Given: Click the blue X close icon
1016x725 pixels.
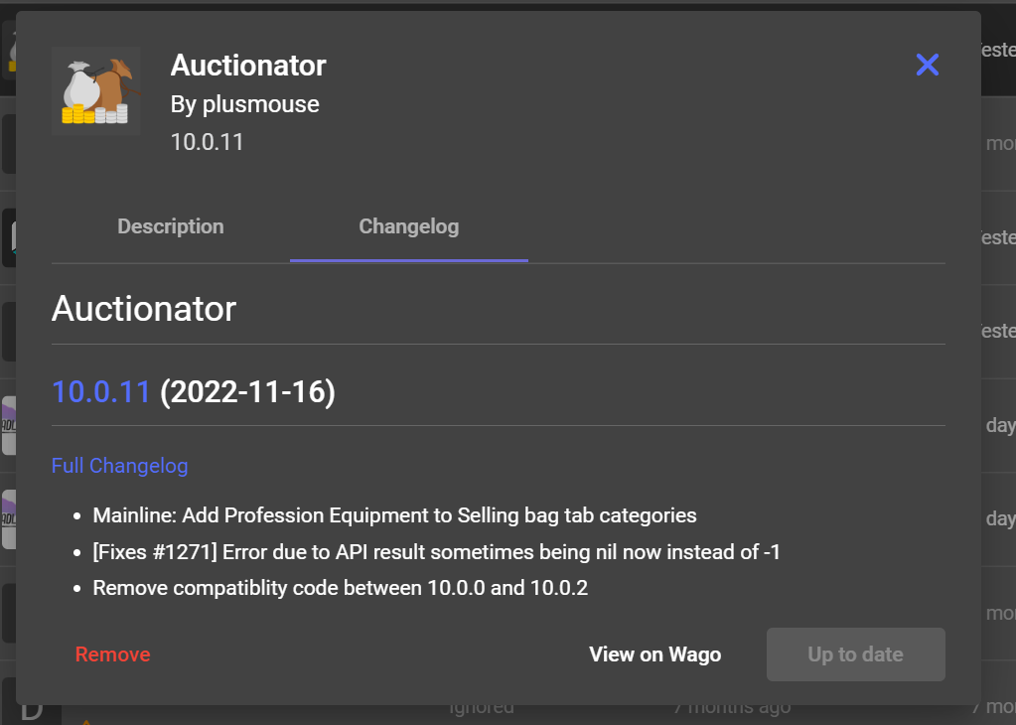Looking at the screenshot, I should 927,64.
